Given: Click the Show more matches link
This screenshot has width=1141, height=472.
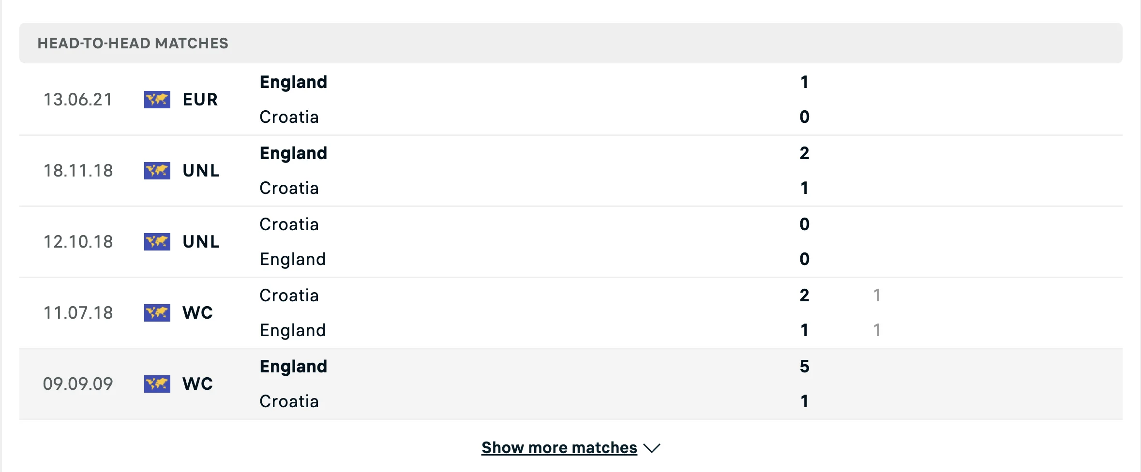Looking at the screenshot, I should [x=559, y=448].
